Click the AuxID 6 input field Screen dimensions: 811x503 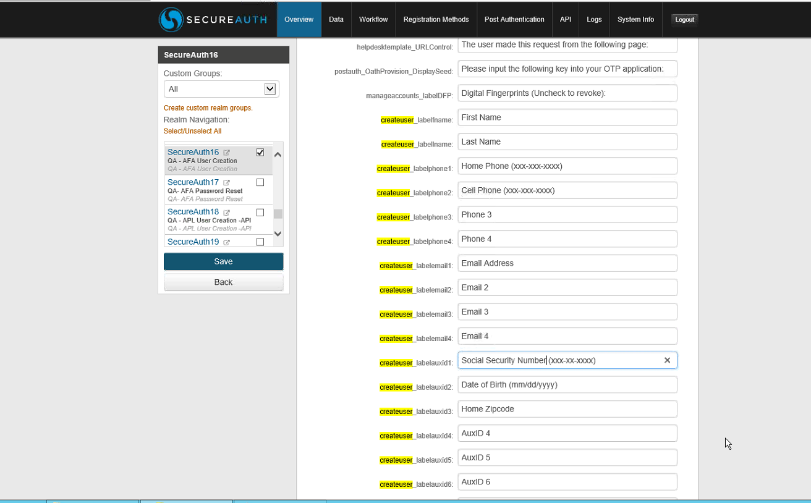[x=567, y=482]
